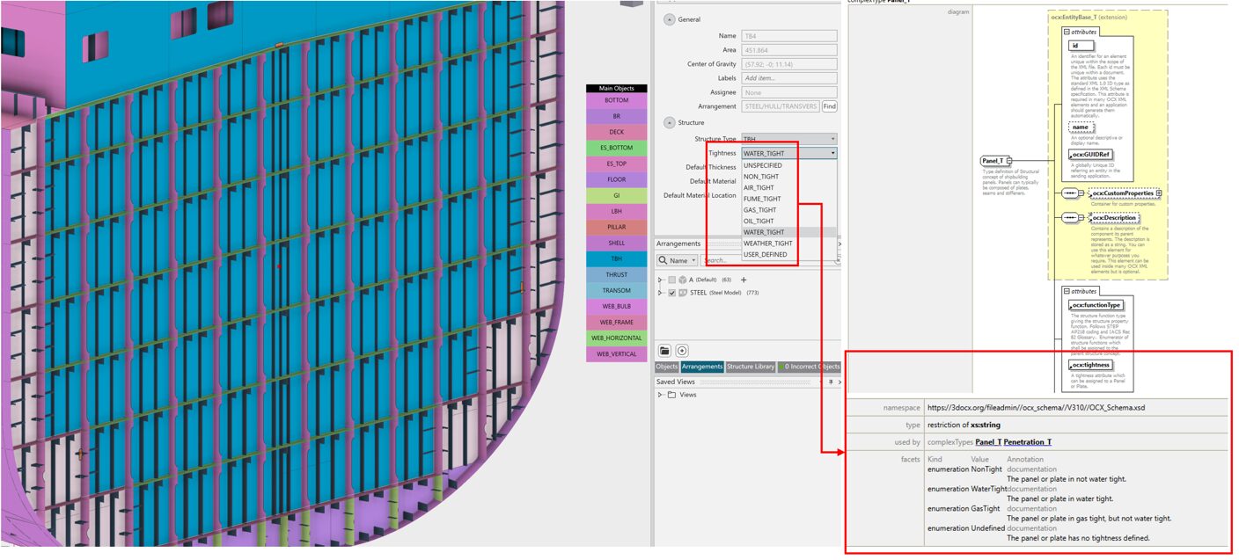This screenshot has height=560, width=1239.
Task: Uncheck the STEEL (Steel Model) checkbox
Action: pos(672,293)
